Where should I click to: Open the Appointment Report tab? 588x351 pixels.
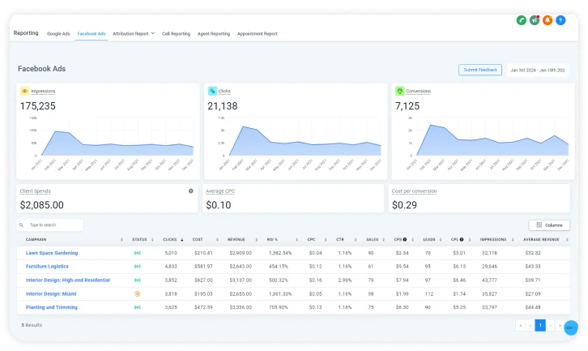pyautogui.click(x=258, y=33)
